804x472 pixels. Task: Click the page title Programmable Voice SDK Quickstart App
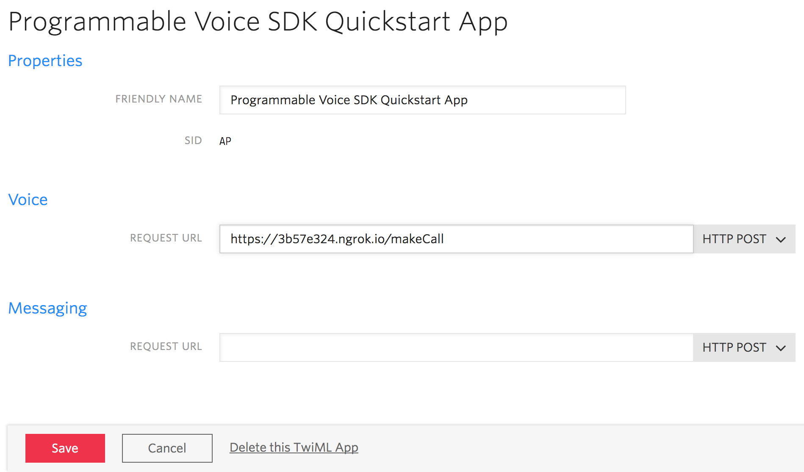[258, 22]
